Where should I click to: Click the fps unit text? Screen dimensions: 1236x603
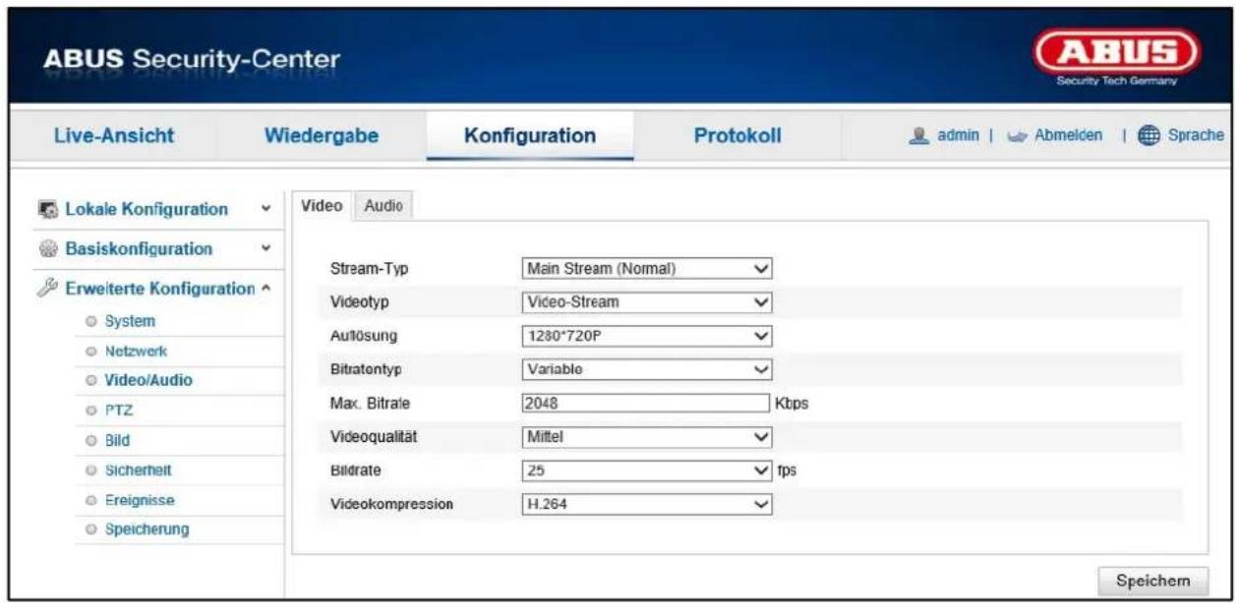[787, 470]
